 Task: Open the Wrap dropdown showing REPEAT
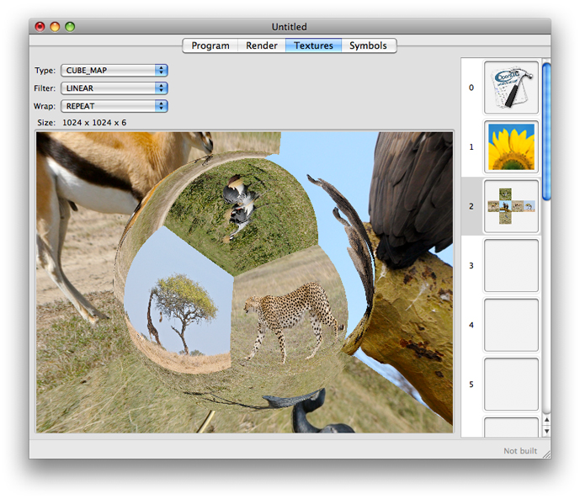point(114,106)
